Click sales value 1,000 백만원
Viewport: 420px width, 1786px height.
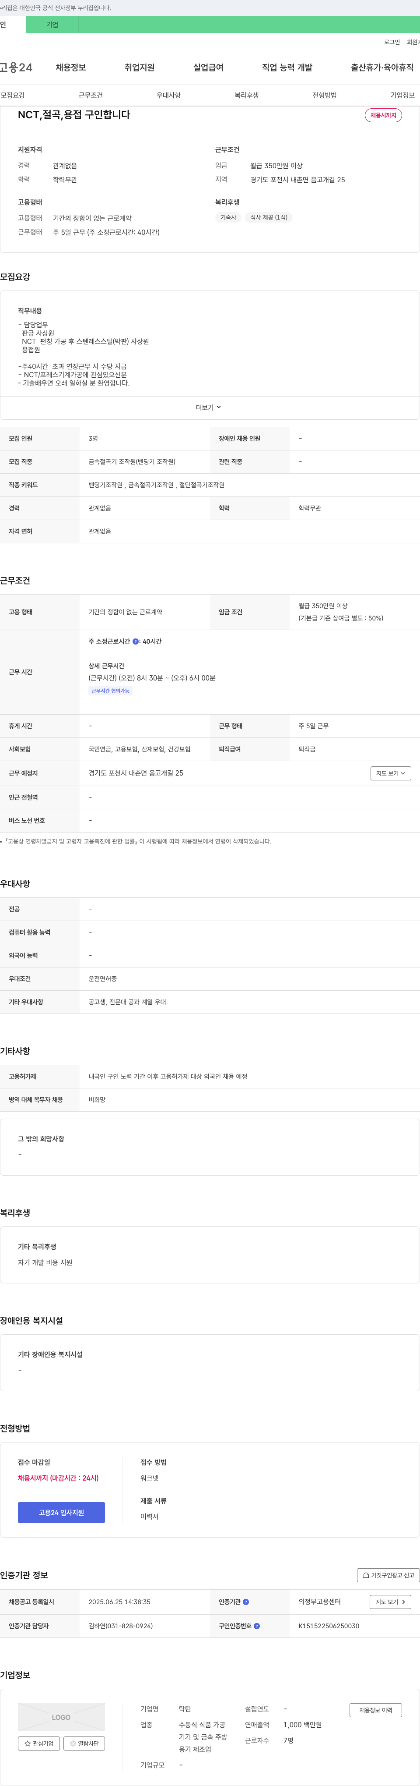click(302, 1724)
